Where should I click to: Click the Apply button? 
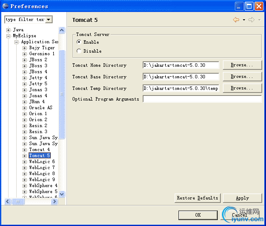point(242,198)
